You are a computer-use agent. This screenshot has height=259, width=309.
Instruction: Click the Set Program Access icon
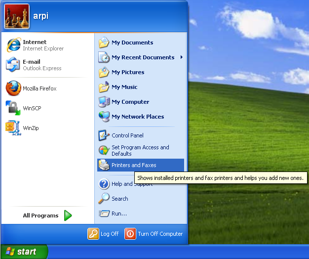click(x=104, y=150)
